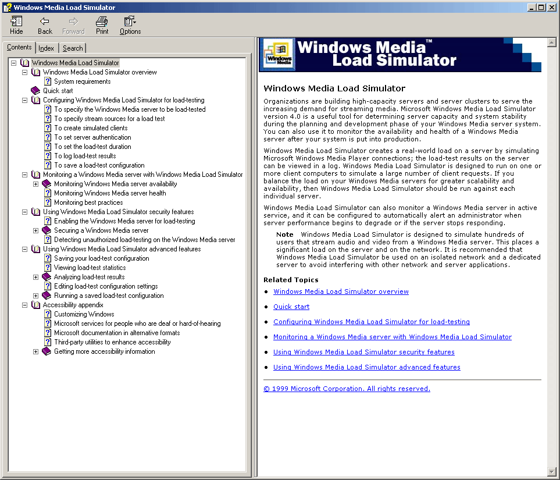Select Third-party utilities to enhance accessibility
This screenshot has height=480, width=560.
[112, 342]
